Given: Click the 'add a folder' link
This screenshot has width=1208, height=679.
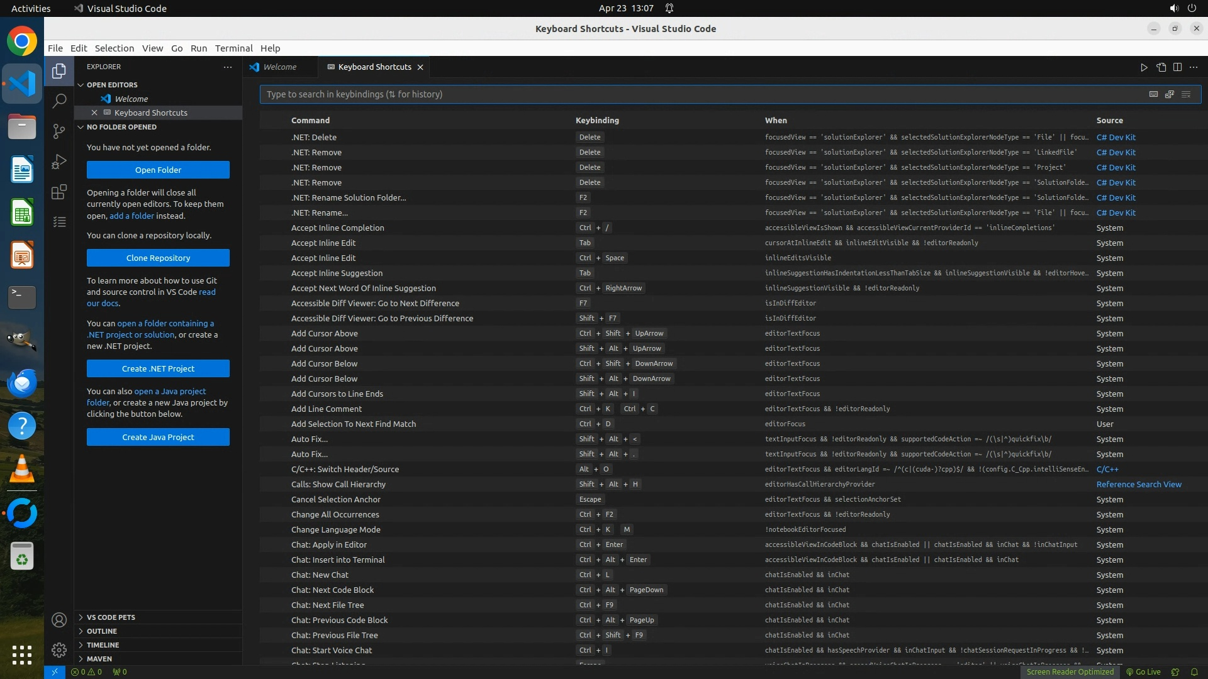Looking at the screenshot, I should [x=131, y=216].
